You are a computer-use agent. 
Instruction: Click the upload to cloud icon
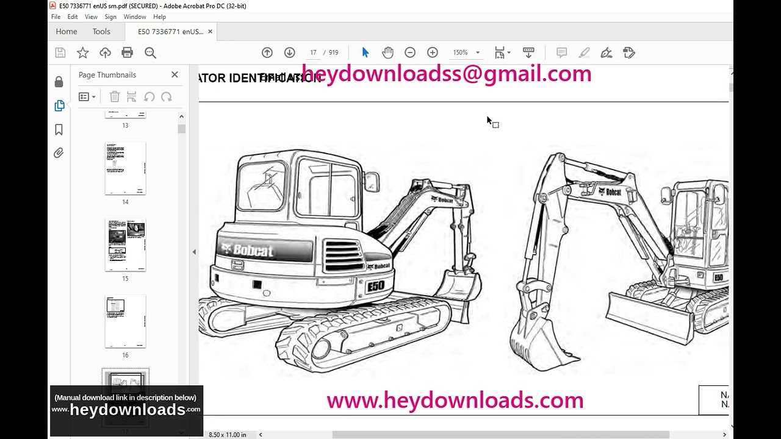click(x=105, y=52)
